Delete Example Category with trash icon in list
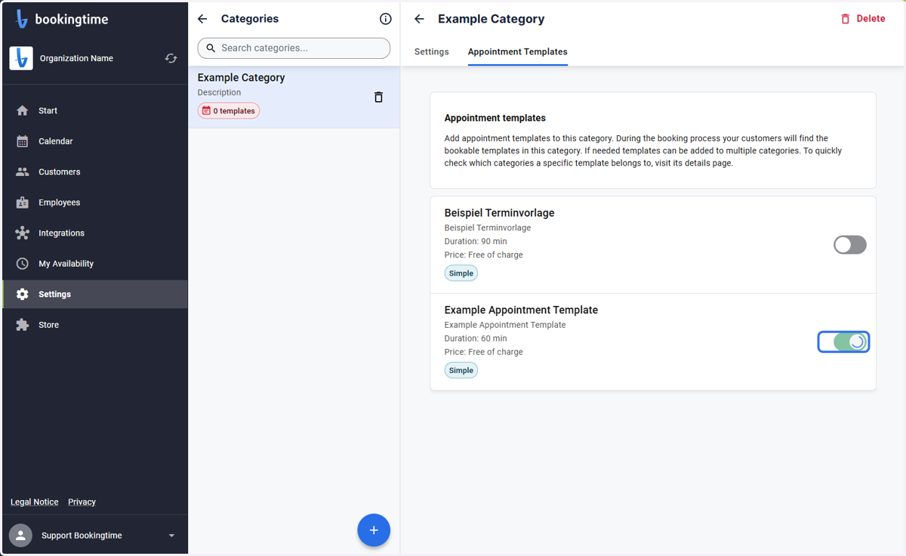This screenshot has height=556, width=906. tap(379, 97)
